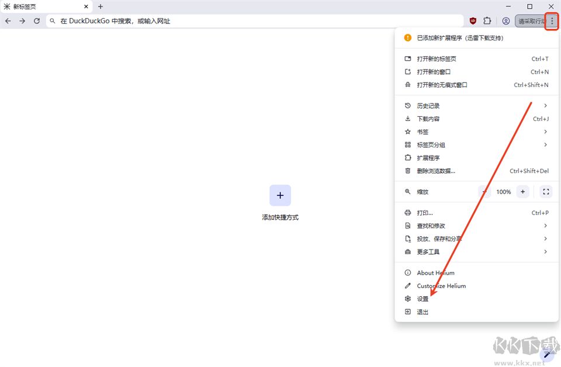The width and height of the screenshot is (561, 367).
Task: Open the Extensions puzzle icon in toolbar
Action: click(487, 21)
